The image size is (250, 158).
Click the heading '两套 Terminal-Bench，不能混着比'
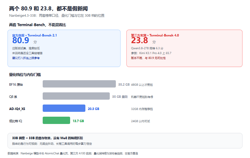37,25
